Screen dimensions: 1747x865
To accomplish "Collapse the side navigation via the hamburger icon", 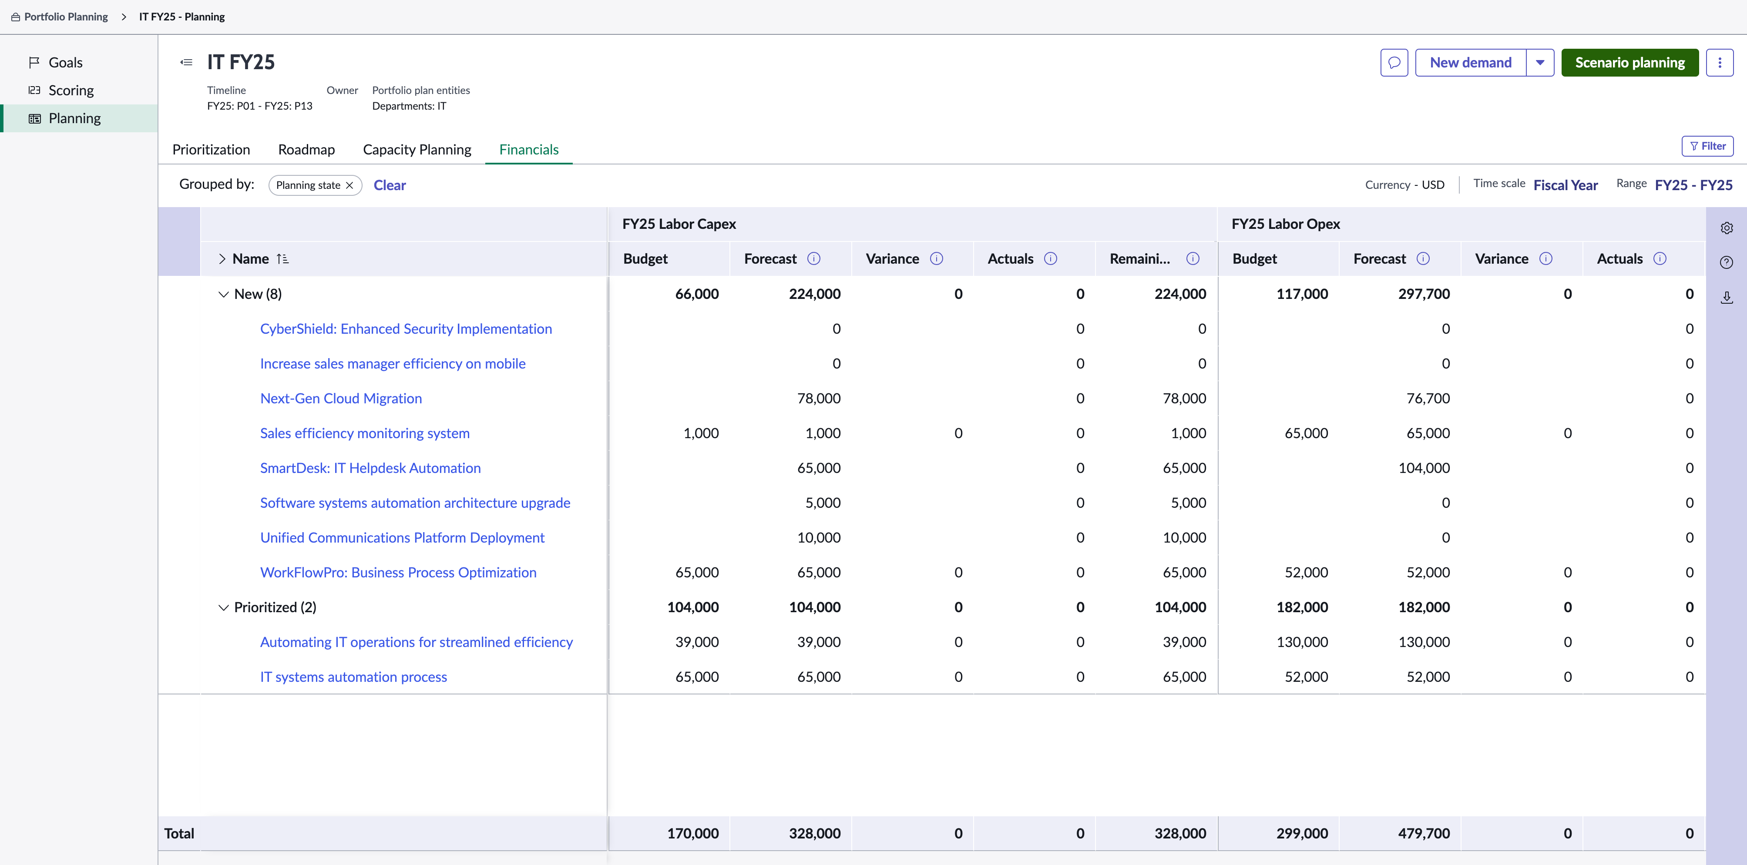I will [x=186, y=62].
